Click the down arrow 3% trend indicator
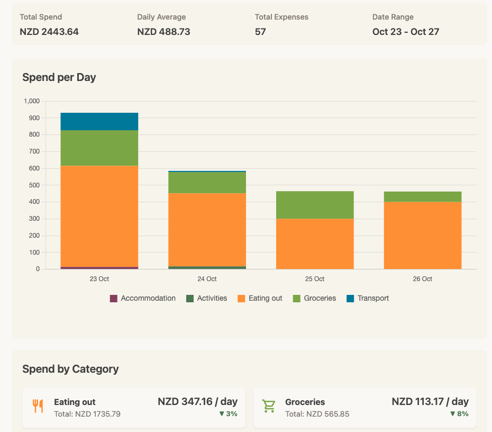The width and height of the screenshot is (492, 432). pos(228,413)
